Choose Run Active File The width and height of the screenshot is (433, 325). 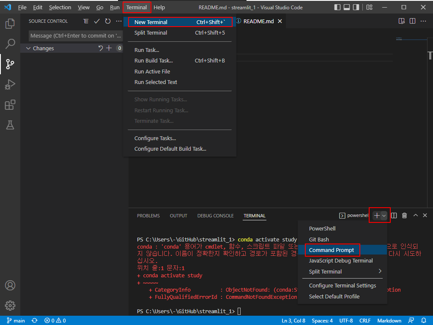coord(180,71)
